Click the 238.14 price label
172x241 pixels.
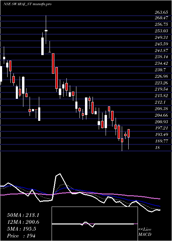click(161, 57)
